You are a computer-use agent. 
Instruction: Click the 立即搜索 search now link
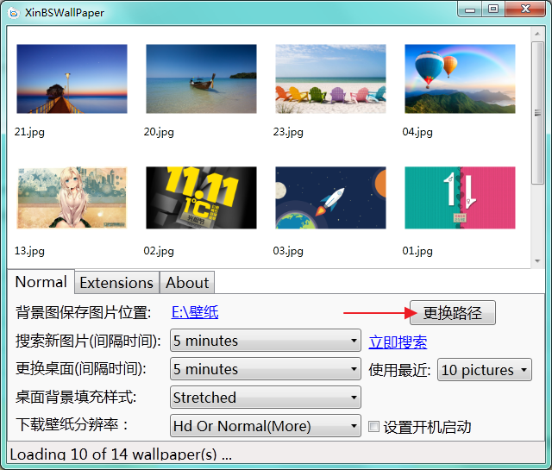(398, 342)
